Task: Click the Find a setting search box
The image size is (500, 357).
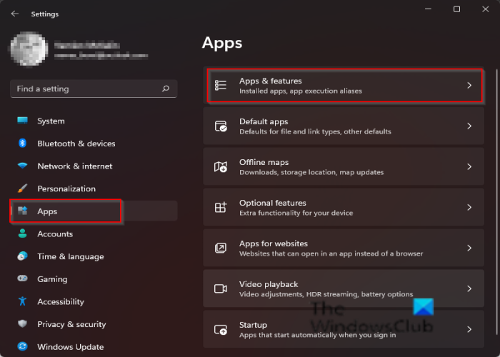Action: point(86,89)
